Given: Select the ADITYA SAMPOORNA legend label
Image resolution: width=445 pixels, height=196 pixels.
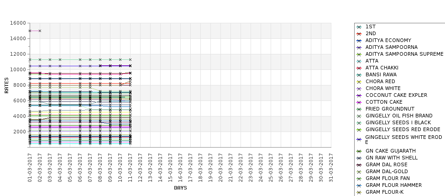Looking at the screenshot, I should [391, 47].
